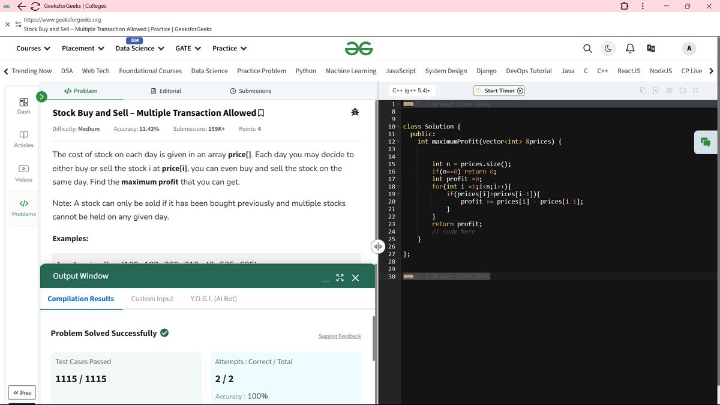Open the Trending Now topic

pos(32,71)
